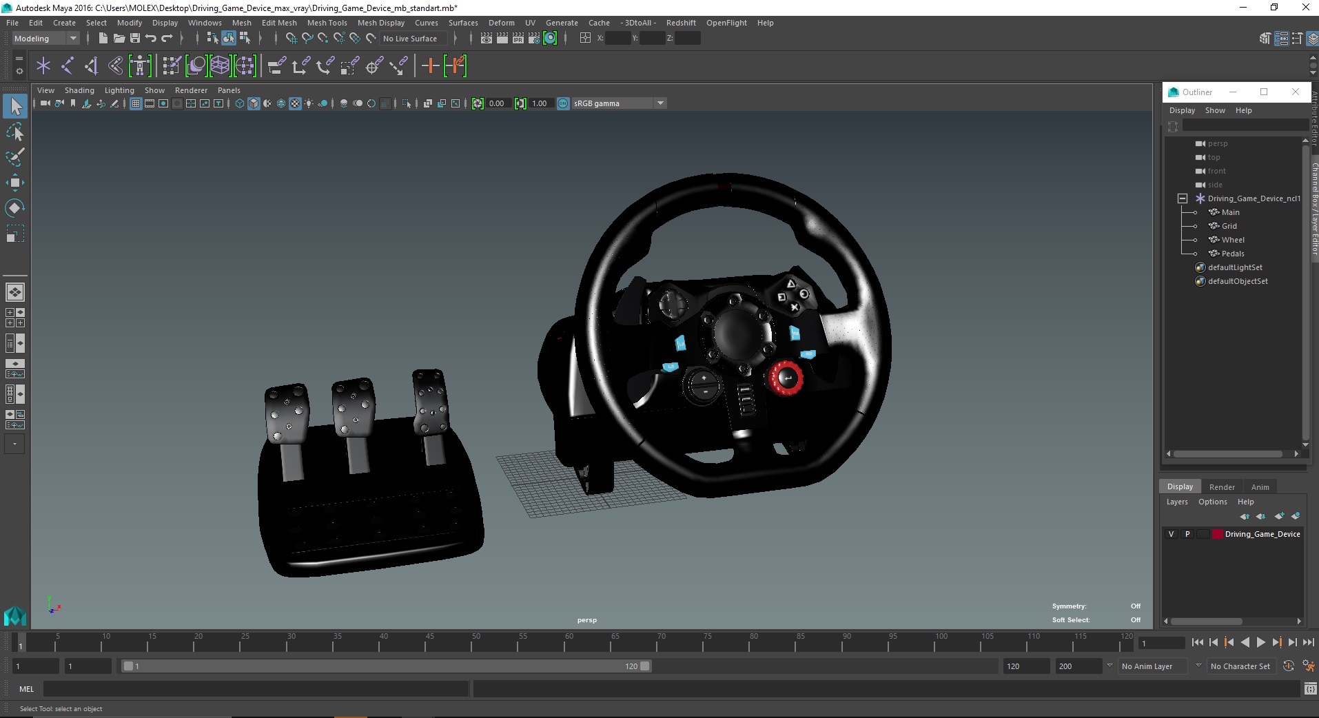Open a scene with the folder icon
This screenshot has height=718, width=1319.
pos(119,39)
